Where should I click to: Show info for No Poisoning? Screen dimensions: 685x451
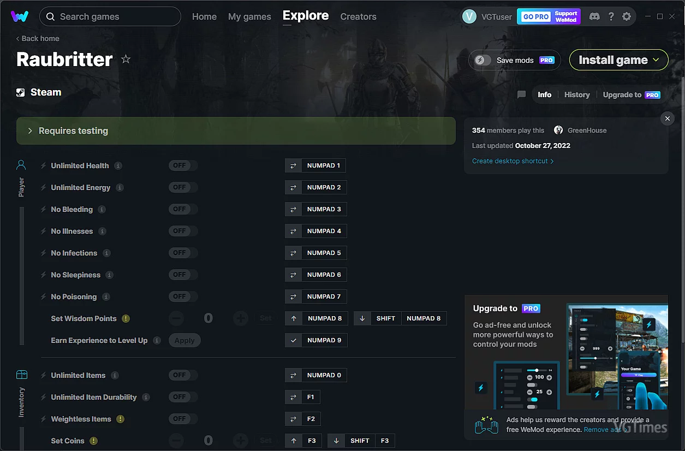click(x=106, y=296)
